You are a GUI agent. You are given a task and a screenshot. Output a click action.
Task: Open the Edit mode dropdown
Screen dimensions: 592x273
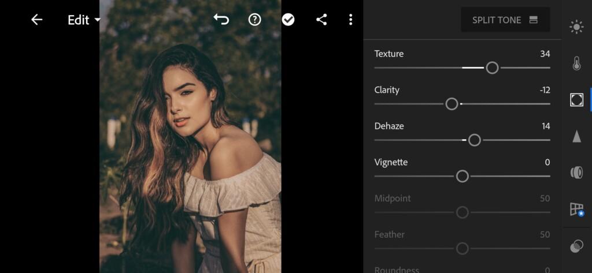click(84, 20)
